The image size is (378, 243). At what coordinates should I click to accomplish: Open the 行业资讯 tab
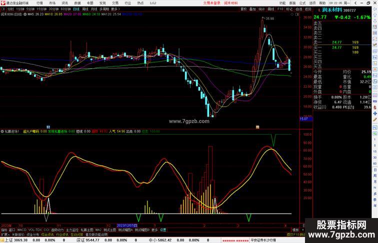pos(62,235)
